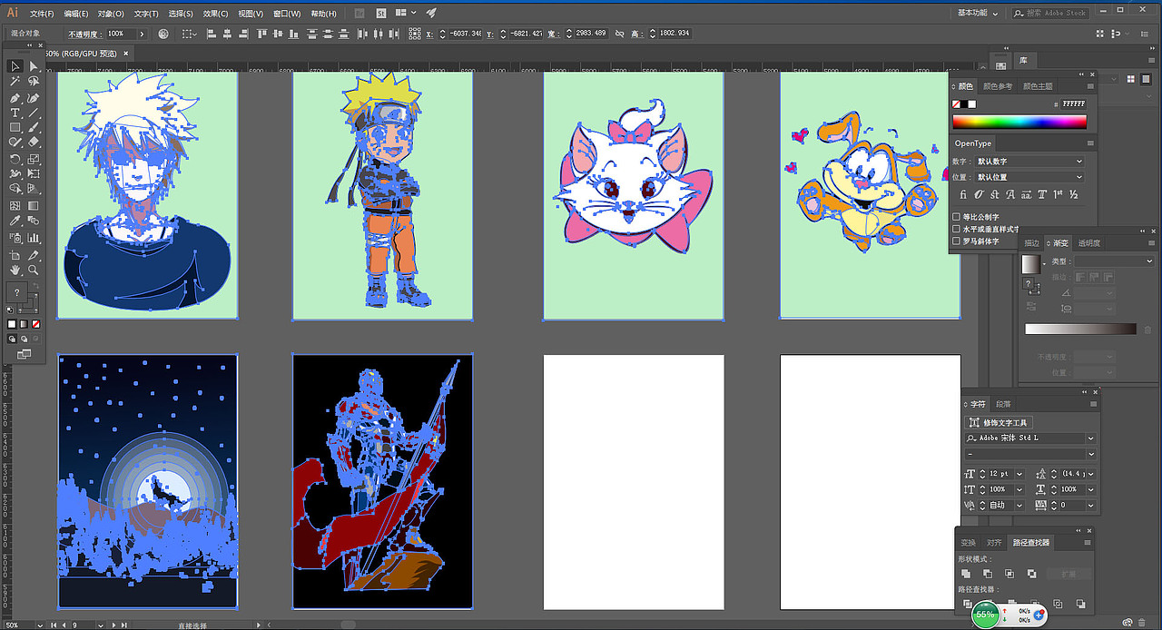Expand the opacity 100% flyout arrow
This screenshot has height=630, width=1162.
click(x=142, y=34)
